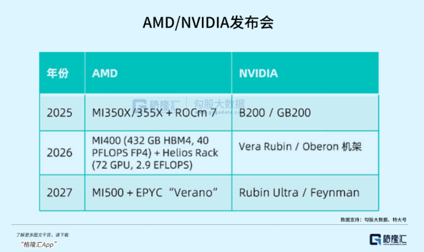Click the watermark G logo in the table
The width and height of the screenshot is (424, 252).
click(x=138, y=104)
